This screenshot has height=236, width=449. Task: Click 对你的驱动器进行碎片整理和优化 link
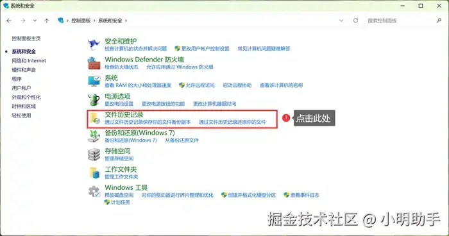click(x=178, y=196)
